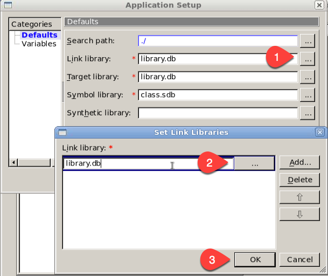328x276 pixels.
Task: Open browse button for Link library field
Action: click(308, 59)
